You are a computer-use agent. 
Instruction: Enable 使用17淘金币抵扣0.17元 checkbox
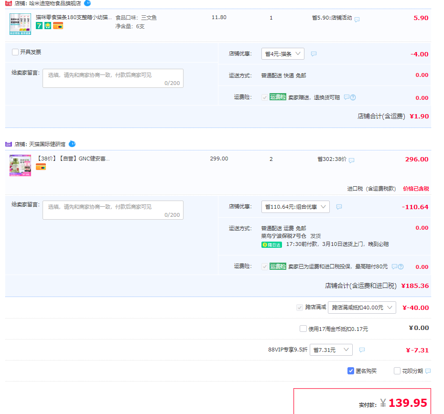click(303, 329)
